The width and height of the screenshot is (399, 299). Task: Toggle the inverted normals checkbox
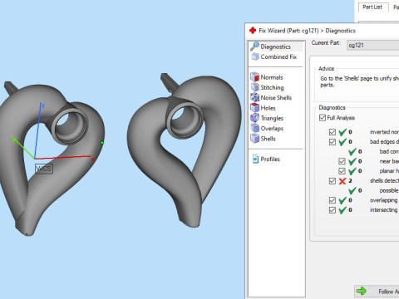pos(332,132)
